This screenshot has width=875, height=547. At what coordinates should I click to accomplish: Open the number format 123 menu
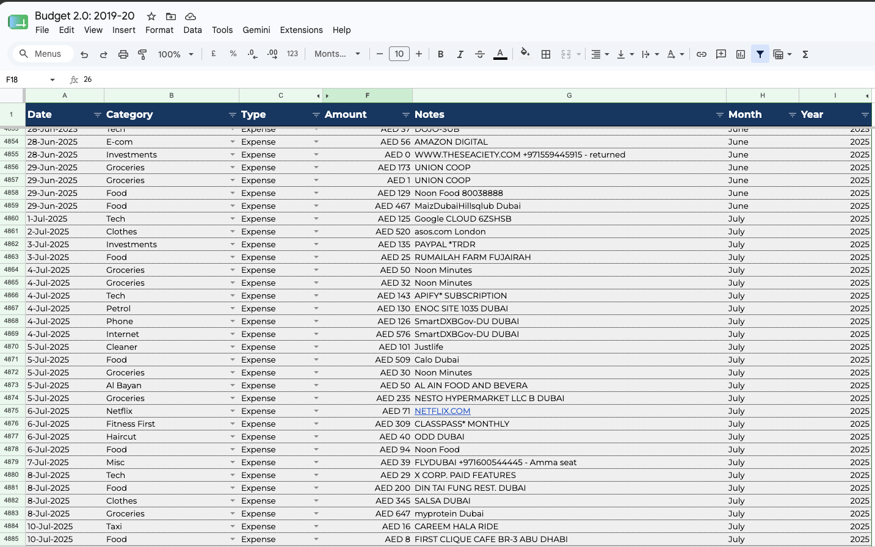point(292,54)
